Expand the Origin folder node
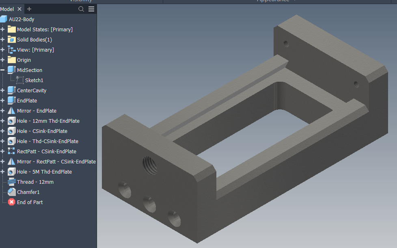The height and width of the screenshot is (248, 397). [3, 59]
